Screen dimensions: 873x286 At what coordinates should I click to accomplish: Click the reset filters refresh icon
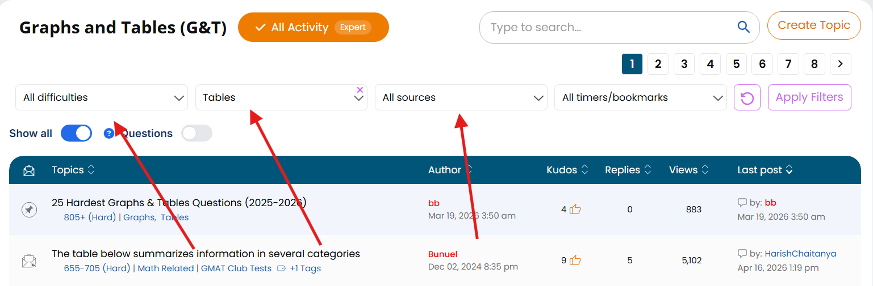(x=747, y=98)
